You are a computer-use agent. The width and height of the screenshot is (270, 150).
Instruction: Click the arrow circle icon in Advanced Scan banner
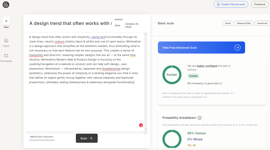237,48
